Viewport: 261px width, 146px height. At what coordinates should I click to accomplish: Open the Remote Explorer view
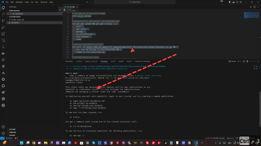(3, 40)
